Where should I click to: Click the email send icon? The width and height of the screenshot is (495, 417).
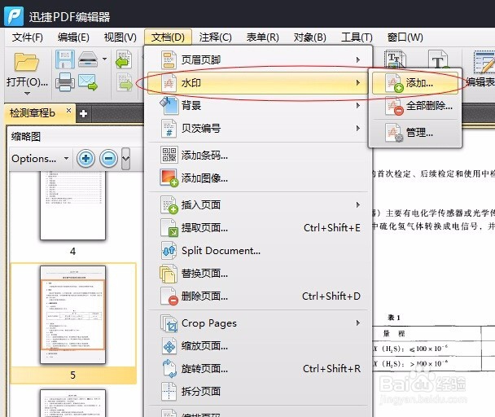88,81
